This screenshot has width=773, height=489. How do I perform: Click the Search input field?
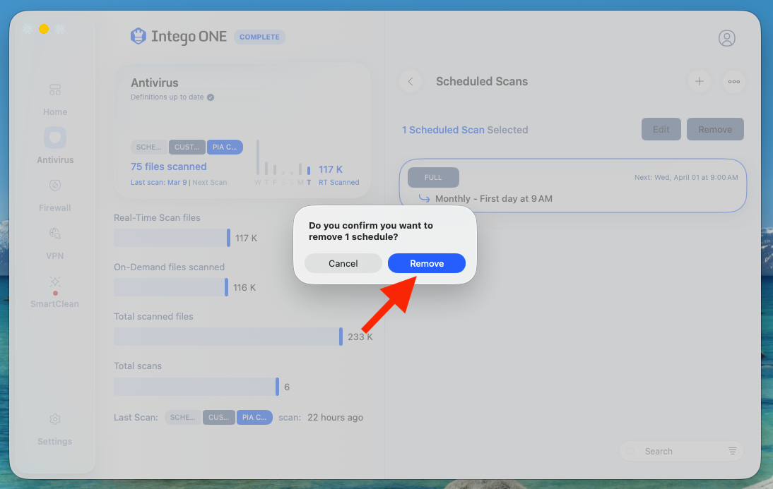[681, 451]
